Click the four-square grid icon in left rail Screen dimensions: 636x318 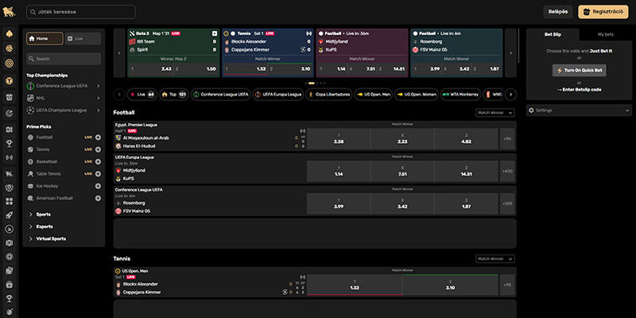(10, 202)
